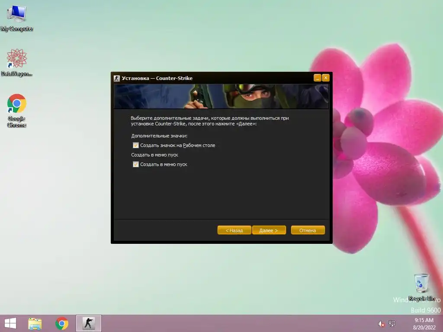Open File Explorer from the taskbar
Screen dimensions: 443x332
tap(35, 323)
